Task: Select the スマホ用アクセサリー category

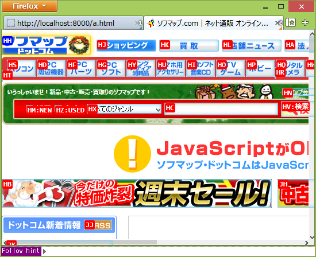Action: pyautogui.click(x=171, y=68)
